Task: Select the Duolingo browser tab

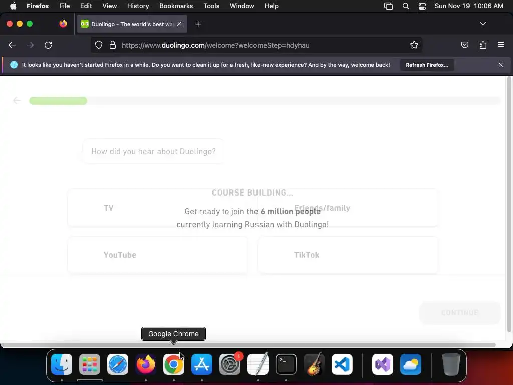Action: (132, 24)
